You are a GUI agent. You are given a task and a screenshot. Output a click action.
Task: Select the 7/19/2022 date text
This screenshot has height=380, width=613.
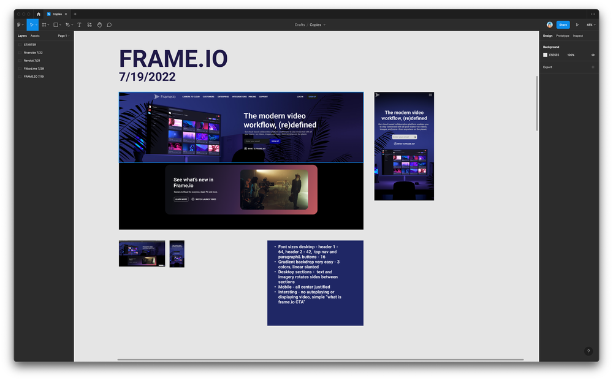coord(147,77)
